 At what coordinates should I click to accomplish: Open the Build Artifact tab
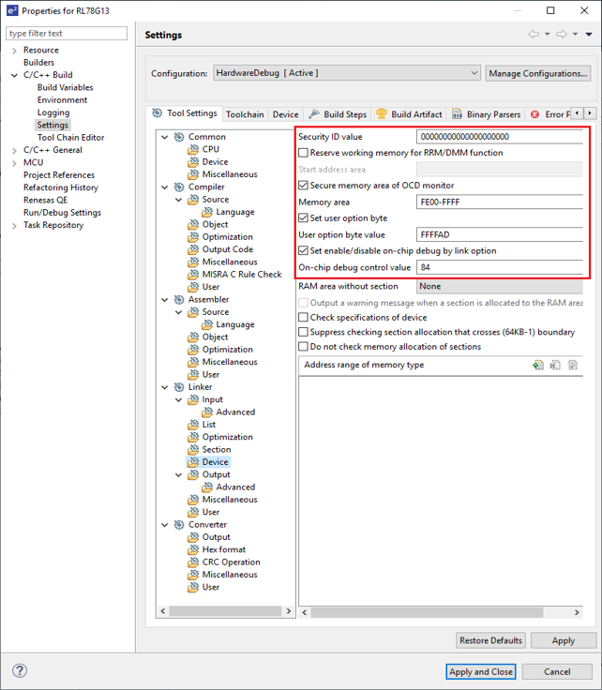409,114
